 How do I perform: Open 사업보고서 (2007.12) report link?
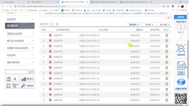(x=89, y=100)
